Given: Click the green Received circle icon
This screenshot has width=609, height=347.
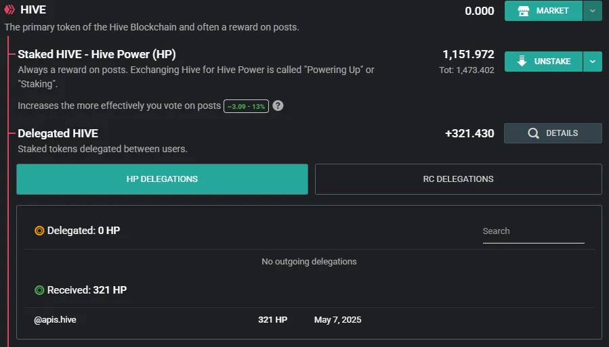Looking at the screenshot, I should [x=39, y=290].
